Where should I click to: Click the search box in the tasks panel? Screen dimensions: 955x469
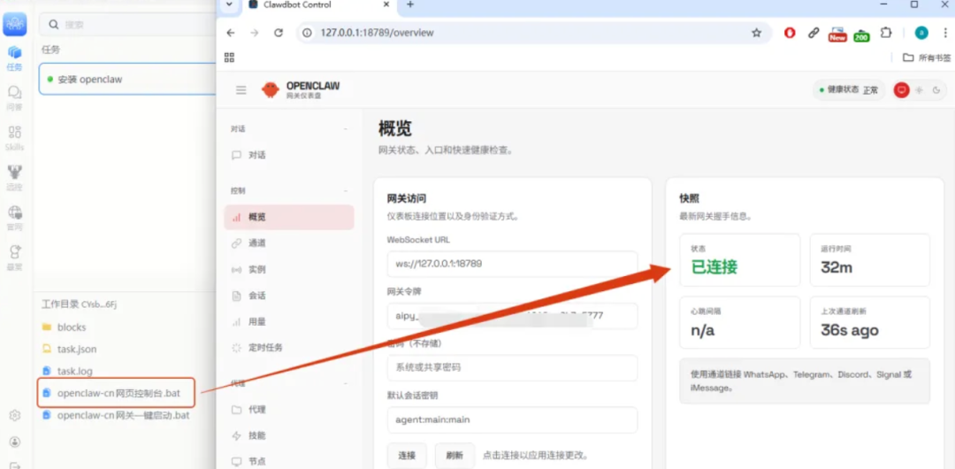[128, 25]
